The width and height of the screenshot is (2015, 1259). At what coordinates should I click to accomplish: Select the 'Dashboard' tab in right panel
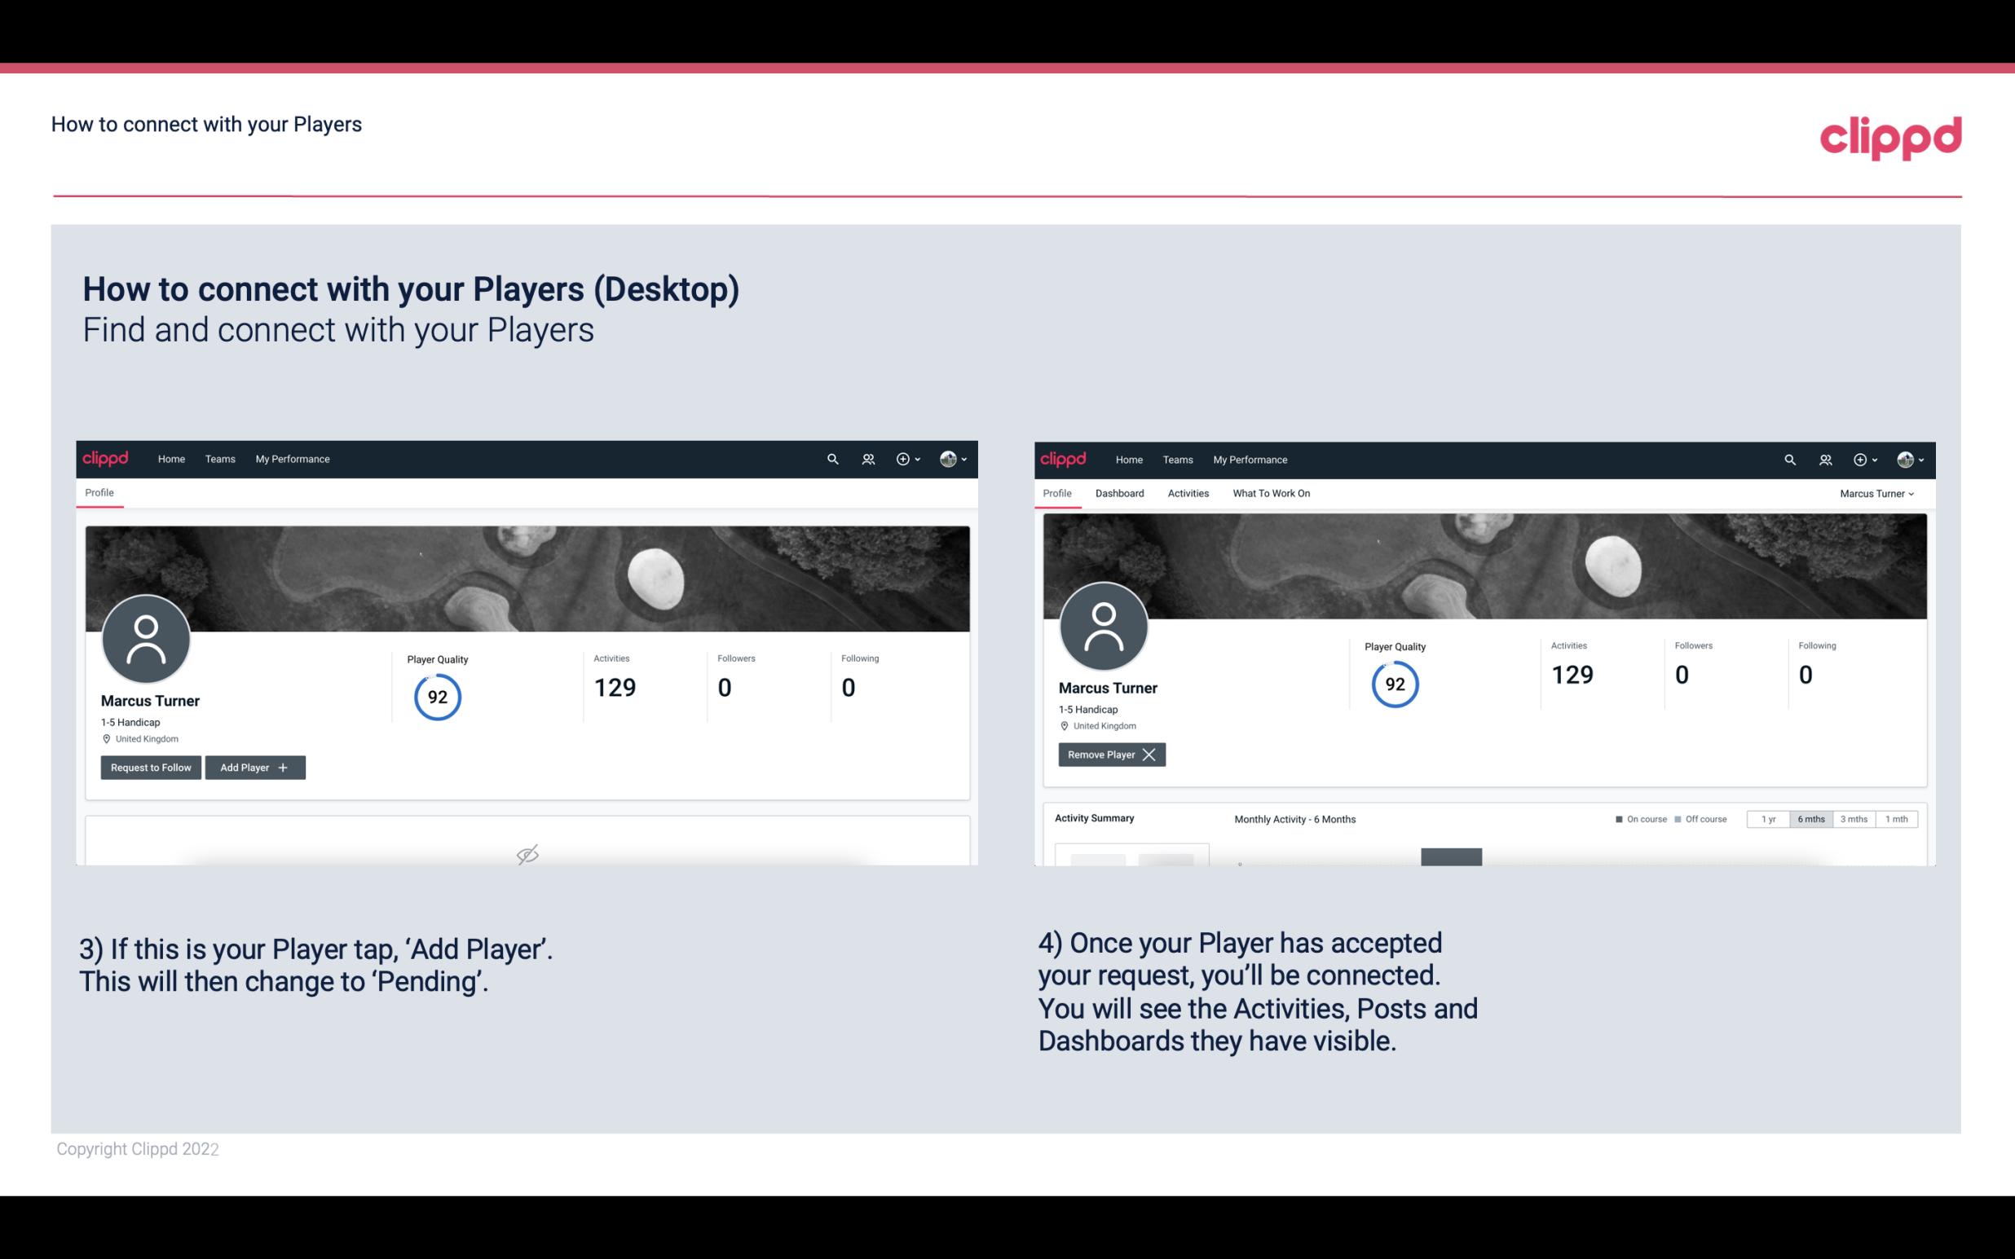(1117, 493)
